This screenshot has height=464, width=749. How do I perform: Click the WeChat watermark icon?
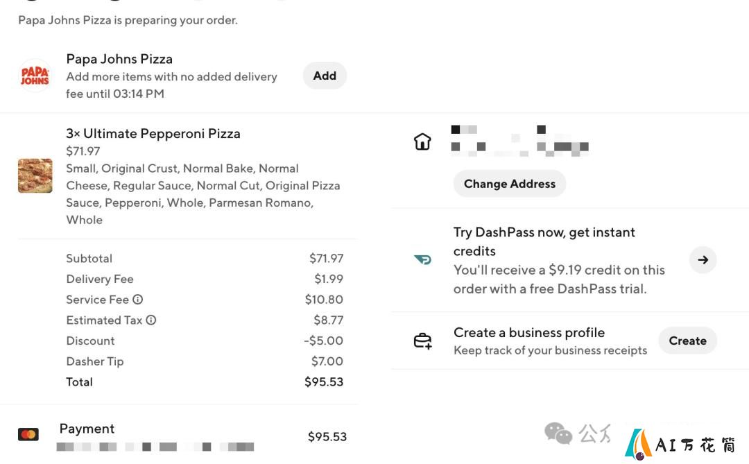pyautogui.click(x=558, y=433)
